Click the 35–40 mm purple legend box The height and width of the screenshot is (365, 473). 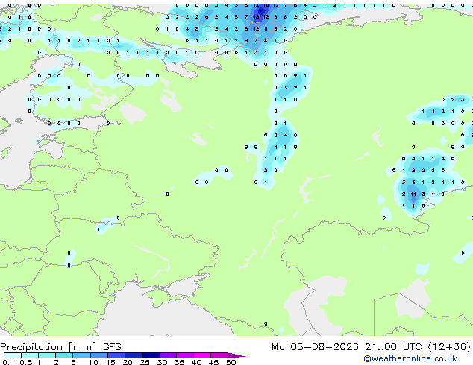point(184,355)
